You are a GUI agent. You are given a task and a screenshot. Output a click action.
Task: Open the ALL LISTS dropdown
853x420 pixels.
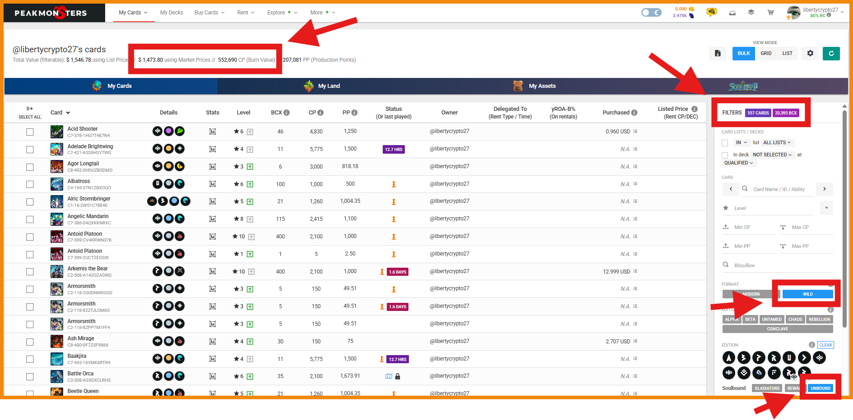pos(778,142)
